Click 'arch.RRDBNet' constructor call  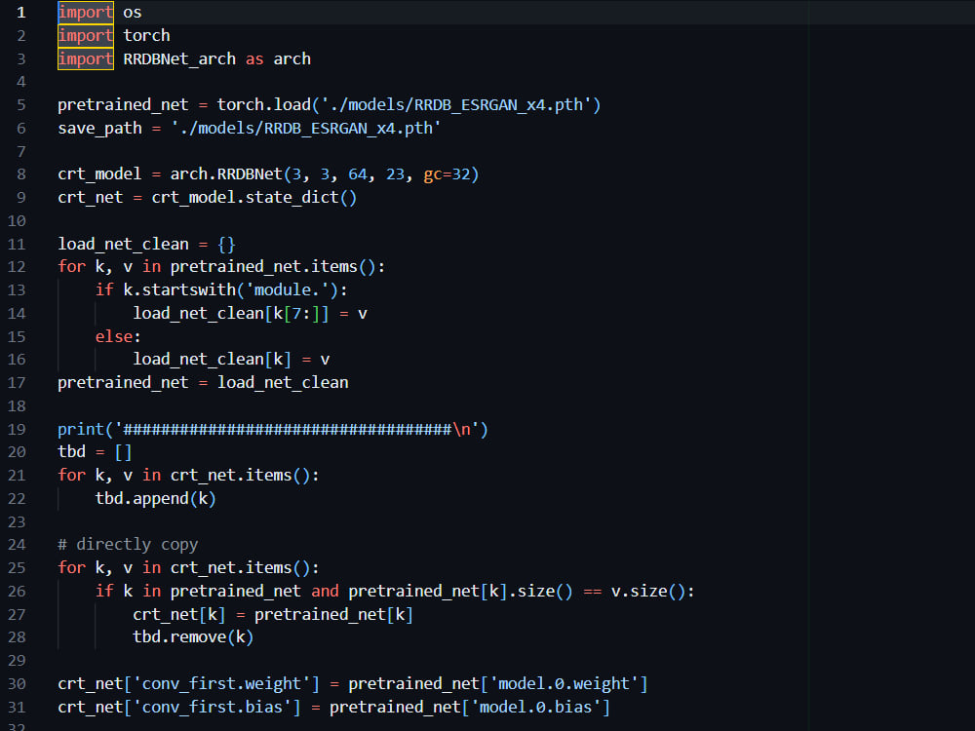click(x=226, y=174)
